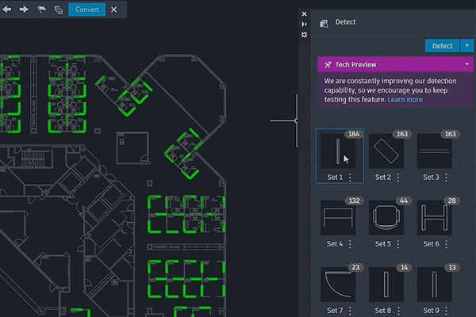Viewport: 476px width, 317px height.
Task: Click the auto-hide icon on the Detect palette
Action: [305, 25]
